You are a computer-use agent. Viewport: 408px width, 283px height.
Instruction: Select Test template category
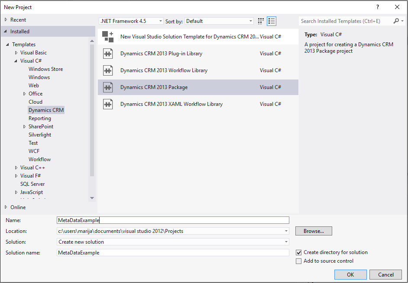33,143
